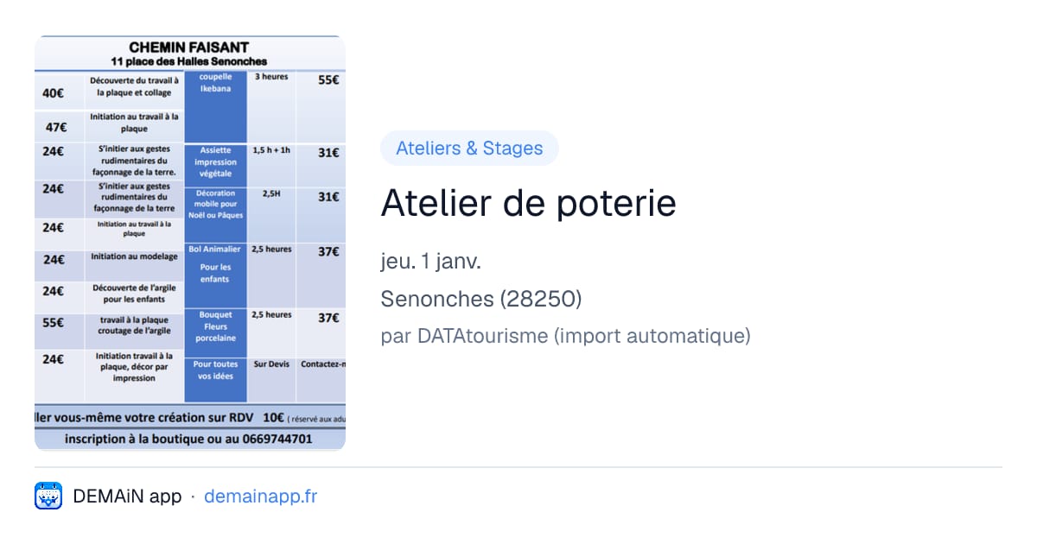Open the Atelier de poterie title

click(528, 203)
